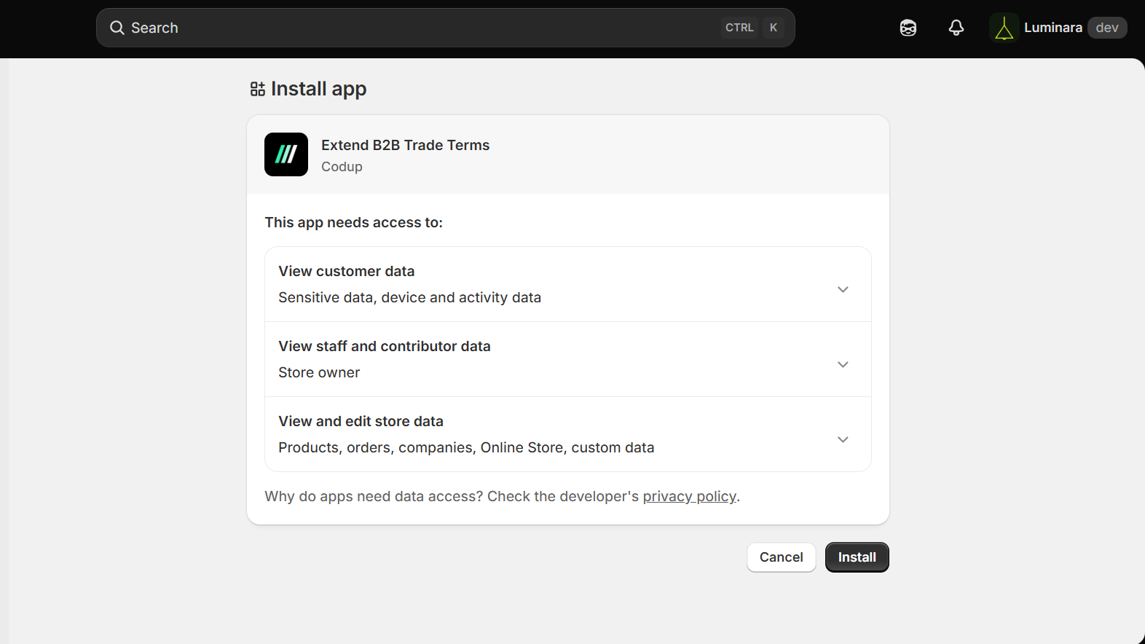This screenshot has width=1145, height=644.
Task: Open the Luminara account menu
Action: pos(1058,28)
